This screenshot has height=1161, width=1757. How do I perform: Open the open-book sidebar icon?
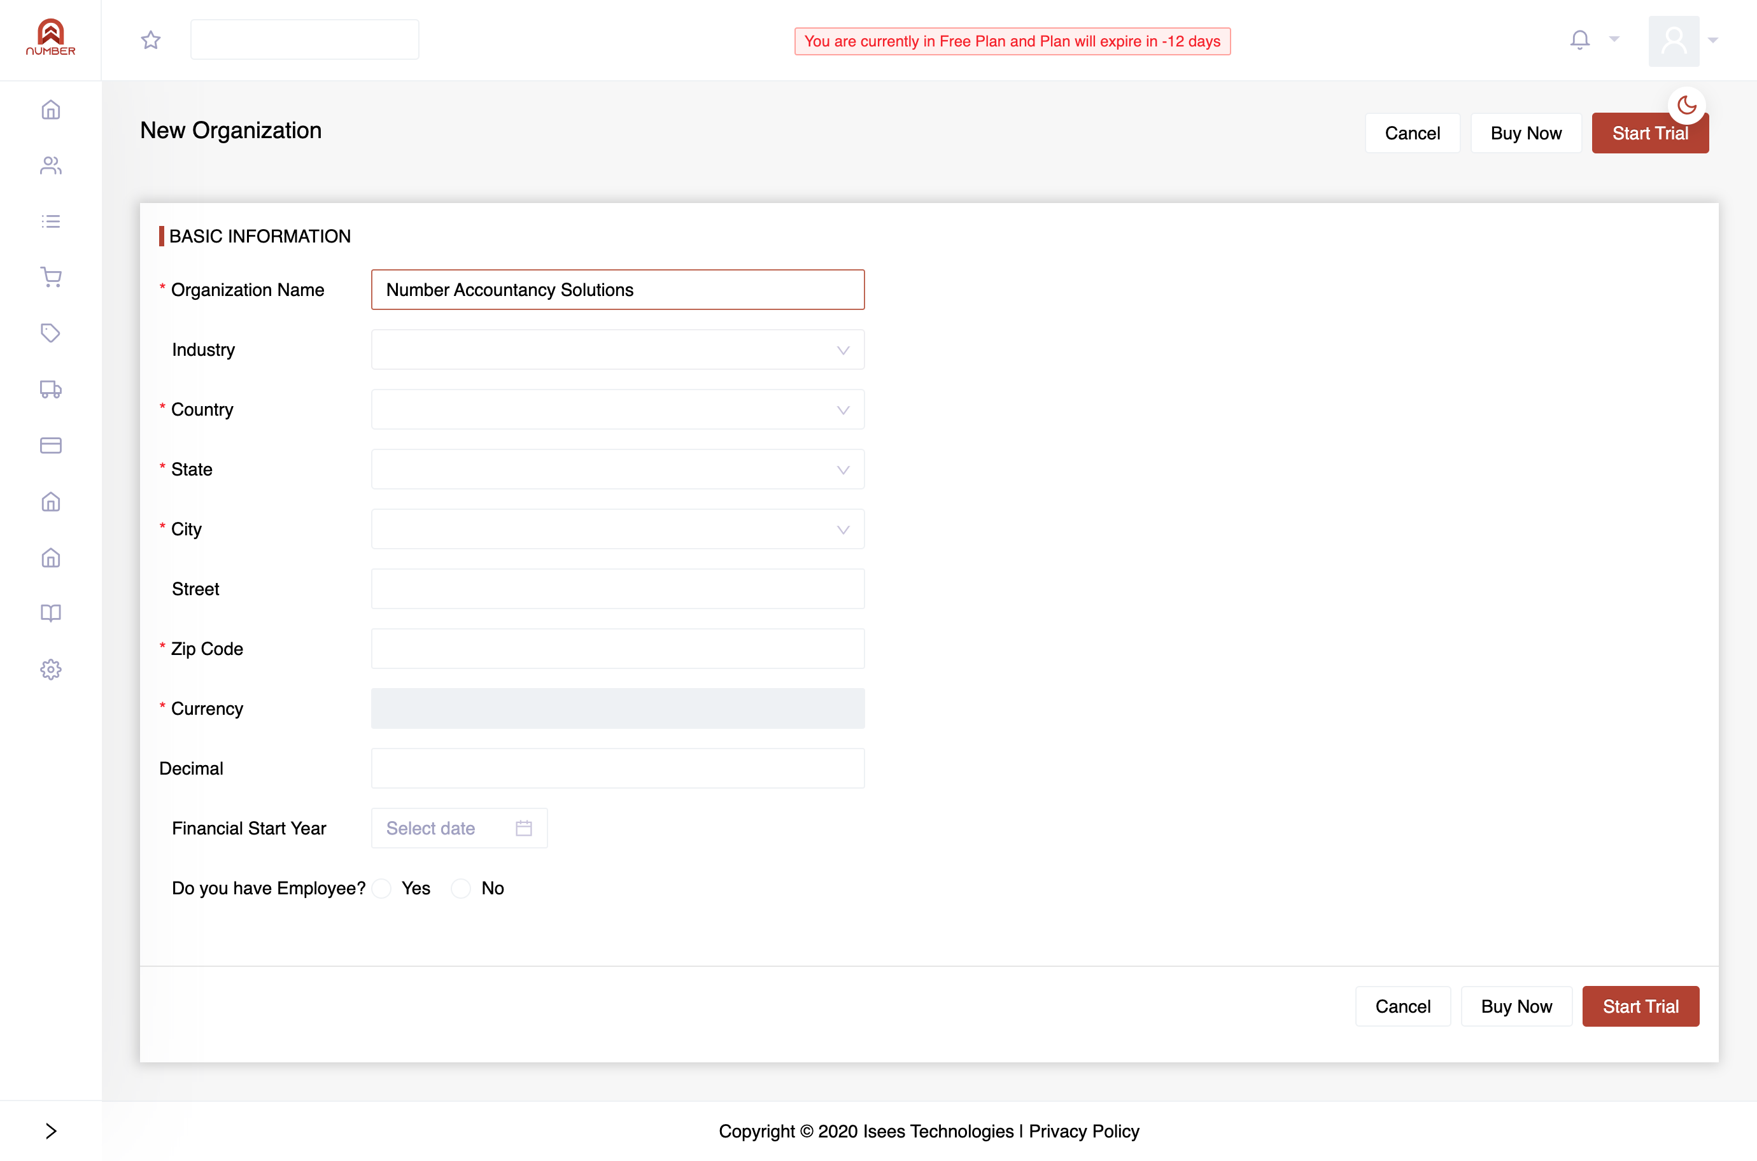point(50,613)
